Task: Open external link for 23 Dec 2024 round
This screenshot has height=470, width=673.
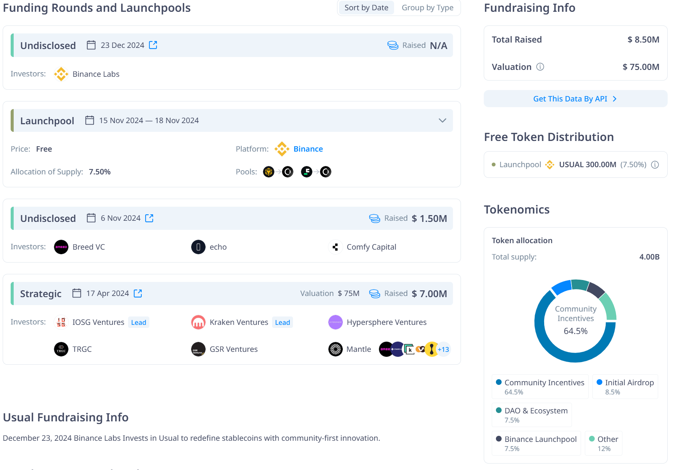Action: coord(153,45)
